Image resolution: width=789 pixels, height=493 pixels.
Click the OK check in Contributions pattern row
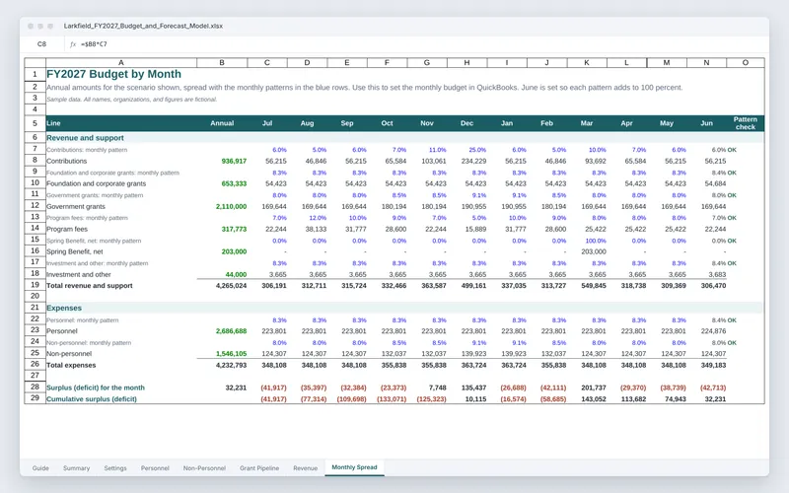click(732, 150)
